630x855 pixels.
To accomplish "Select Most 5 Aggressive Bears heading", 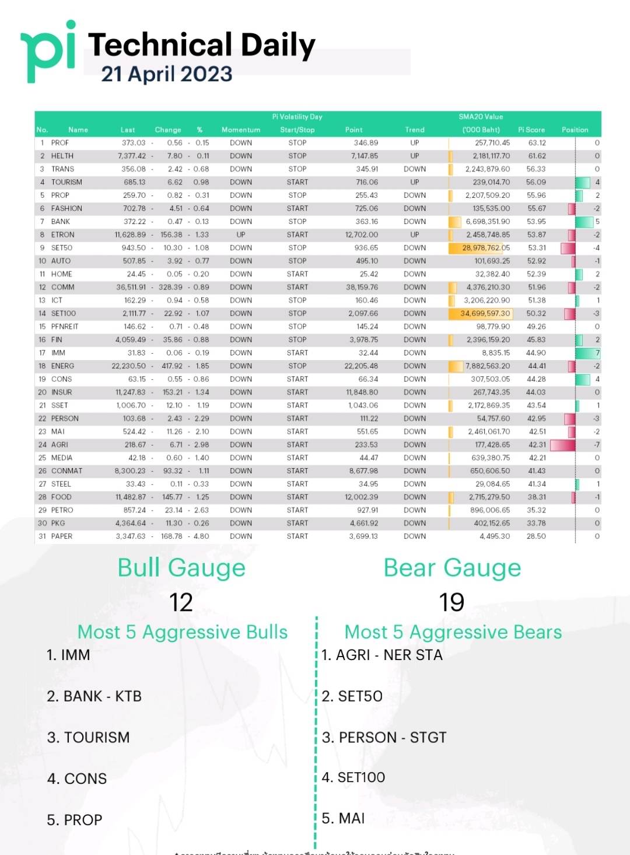I will (x=453, y=632).
